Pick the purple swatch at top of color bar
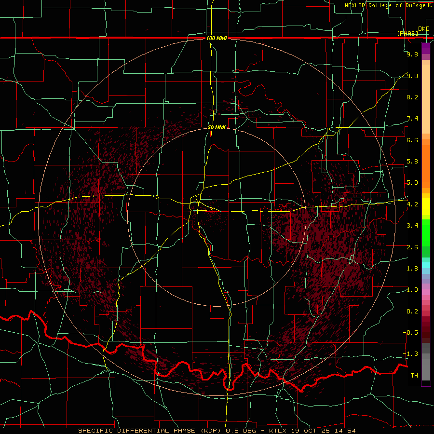This screenshot has height=434, width=434. coord(426,48)
